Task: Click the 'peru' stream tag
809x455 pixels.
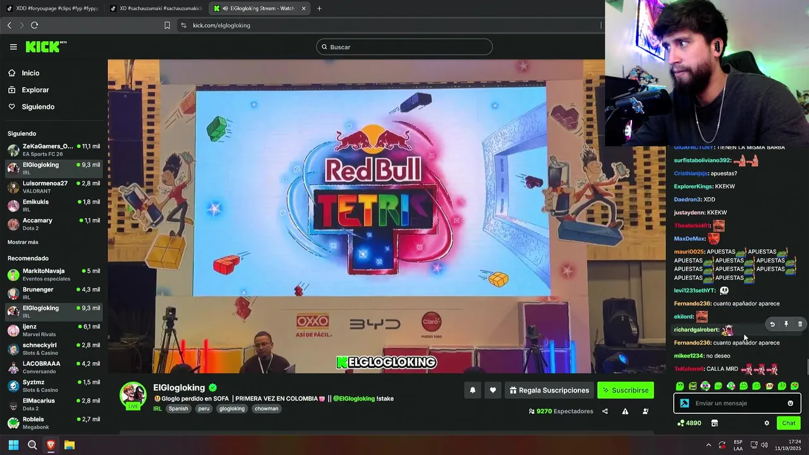Action: 204,409
